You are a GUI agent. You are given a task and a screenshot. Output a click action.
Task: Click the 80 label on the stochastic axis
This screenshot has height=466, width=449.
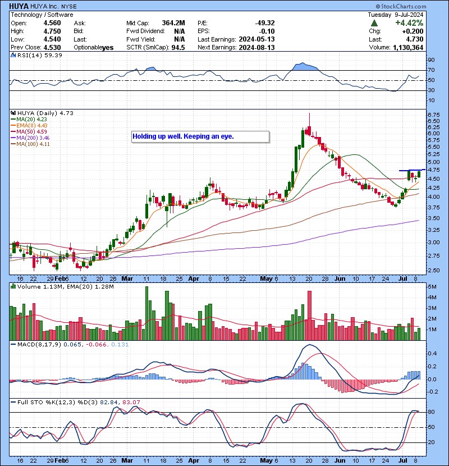pyautogui.click(x=431, y=412)
